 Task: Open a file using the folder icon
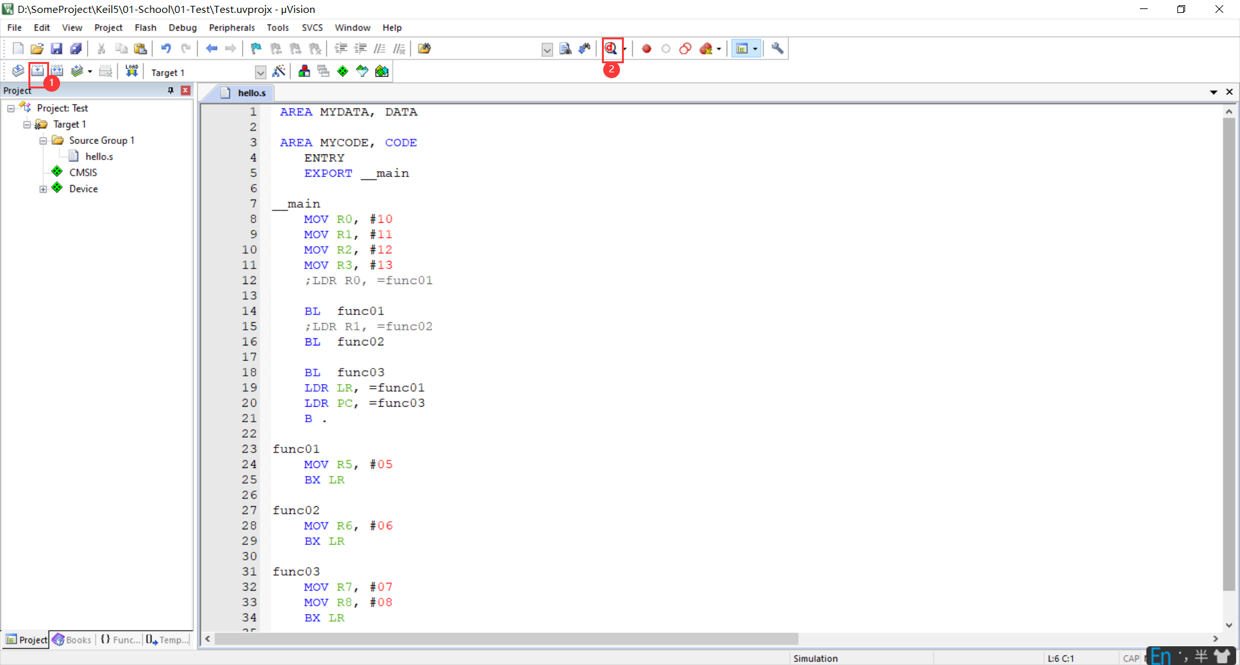[37, 48]
